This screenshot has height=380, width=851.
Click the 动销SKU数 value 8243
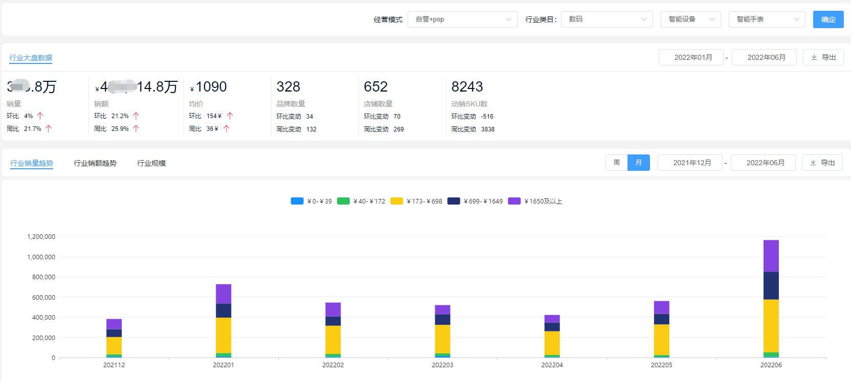(x=467, y=87)
